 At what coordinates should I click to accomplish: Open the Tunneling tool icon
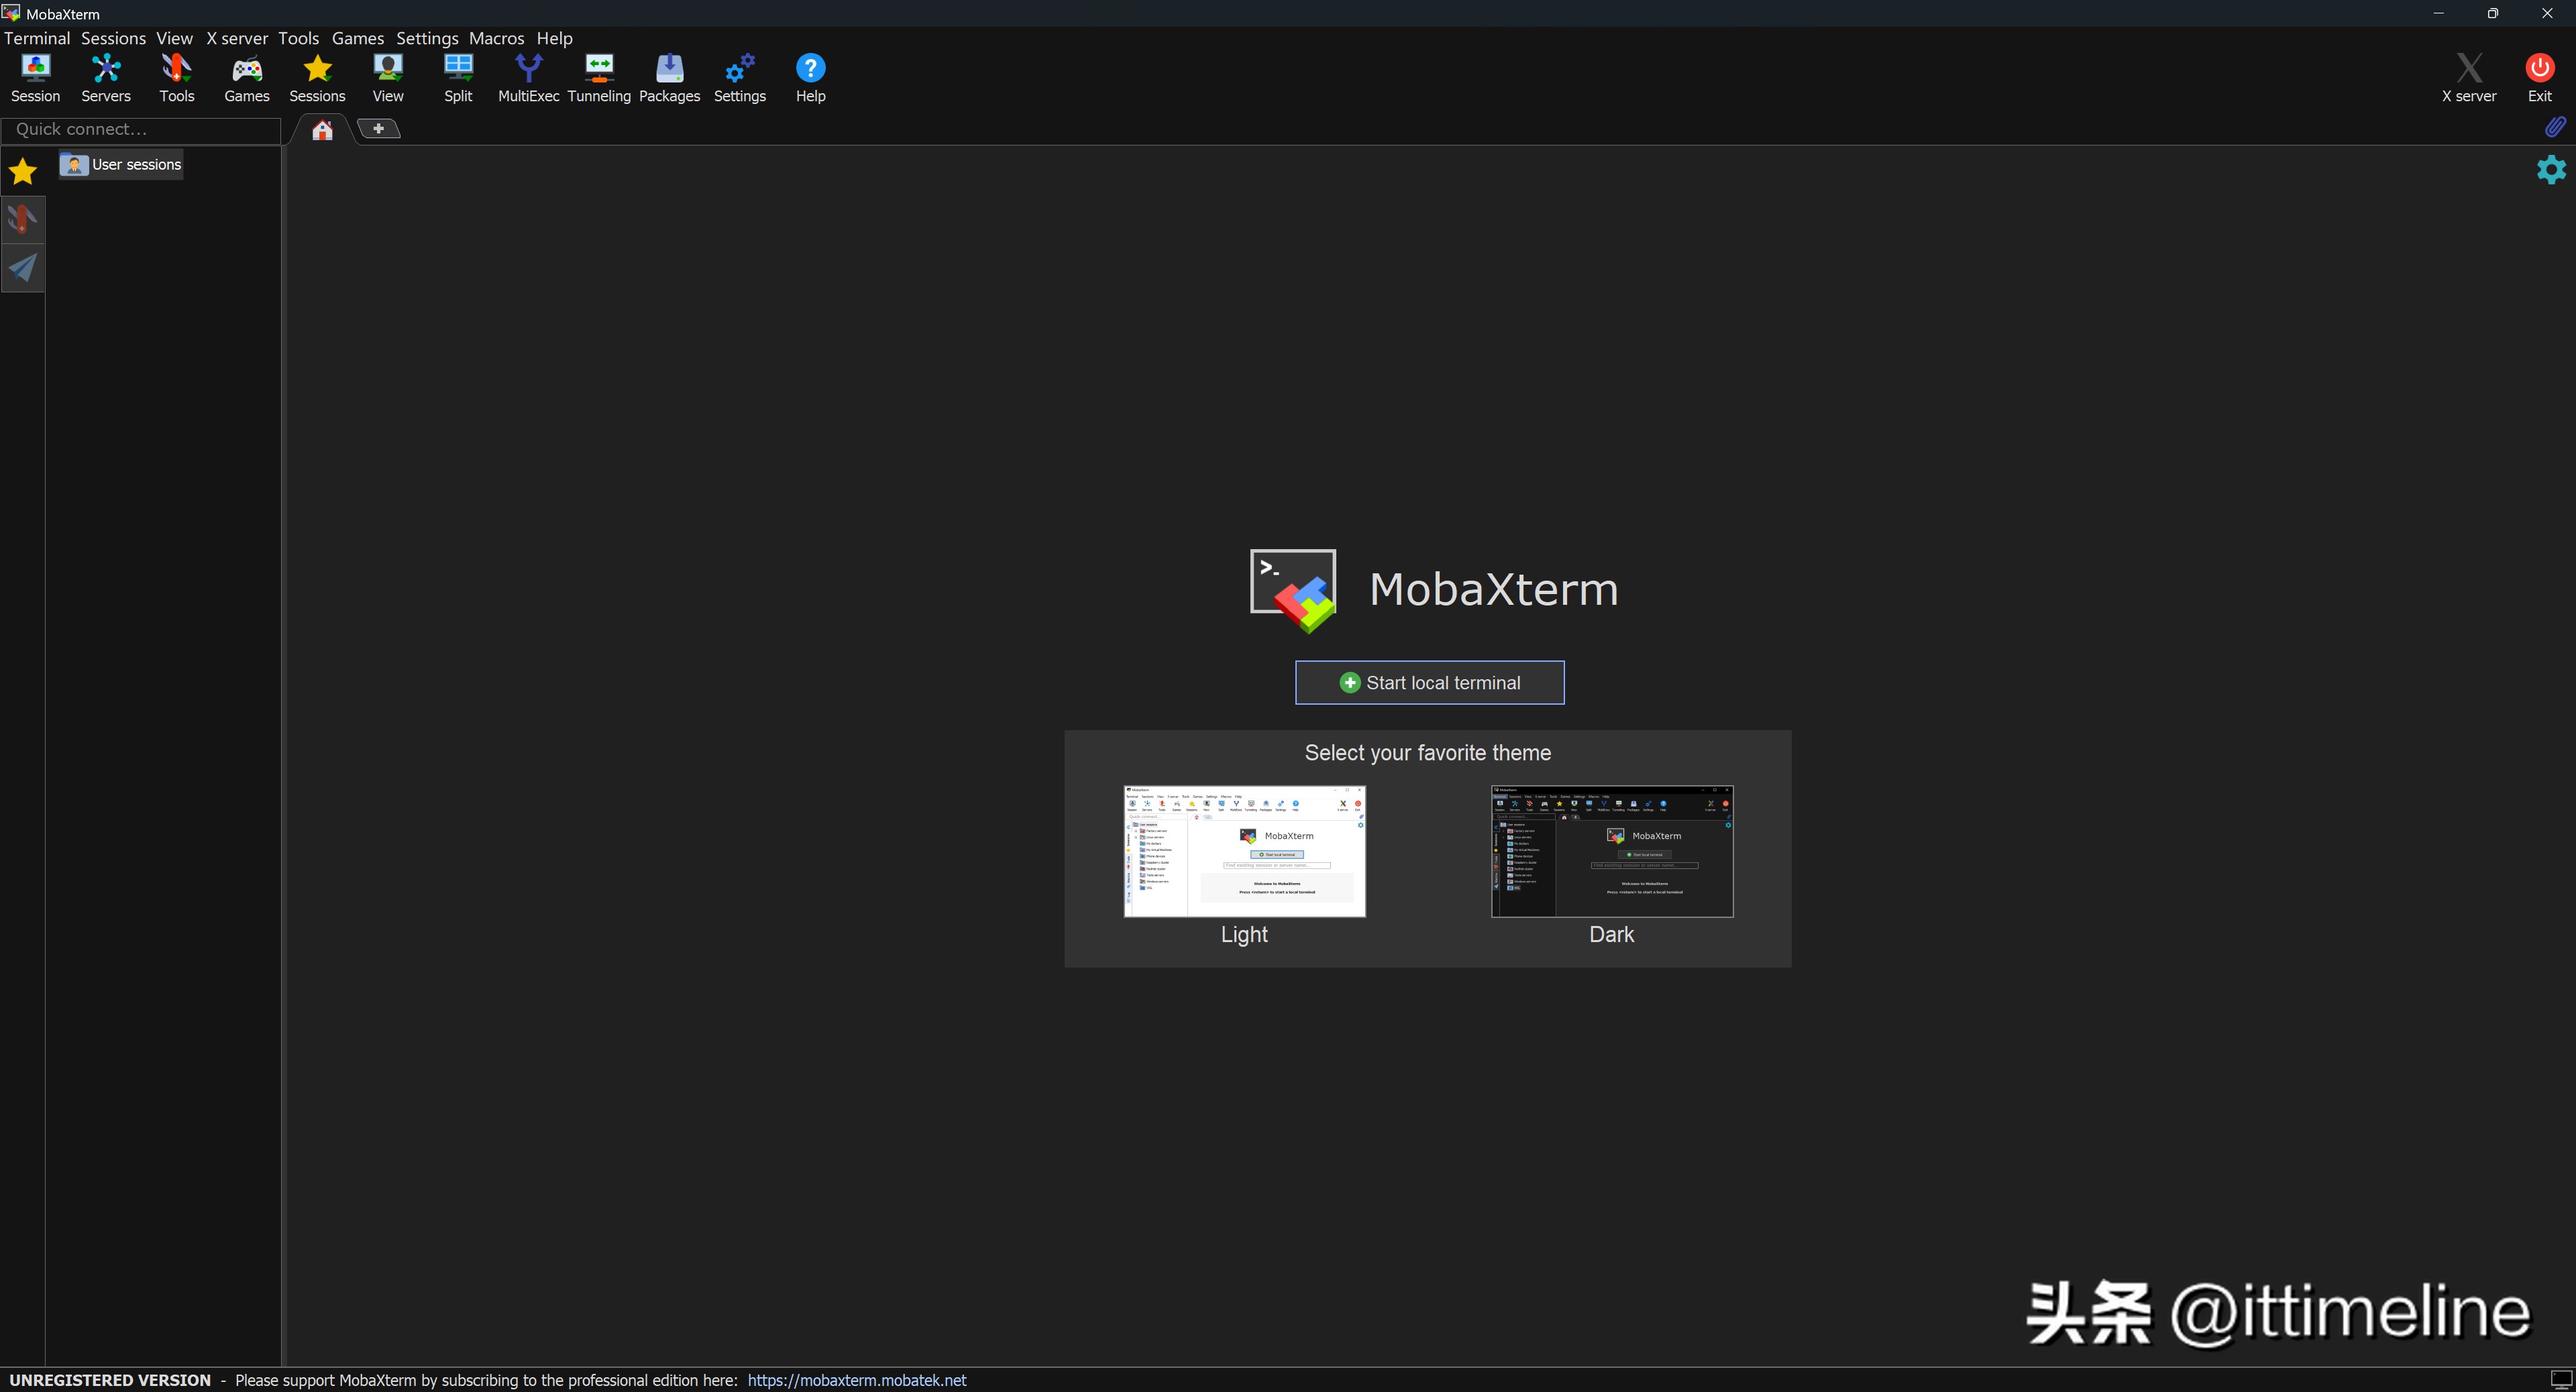(x=599, y=77)
